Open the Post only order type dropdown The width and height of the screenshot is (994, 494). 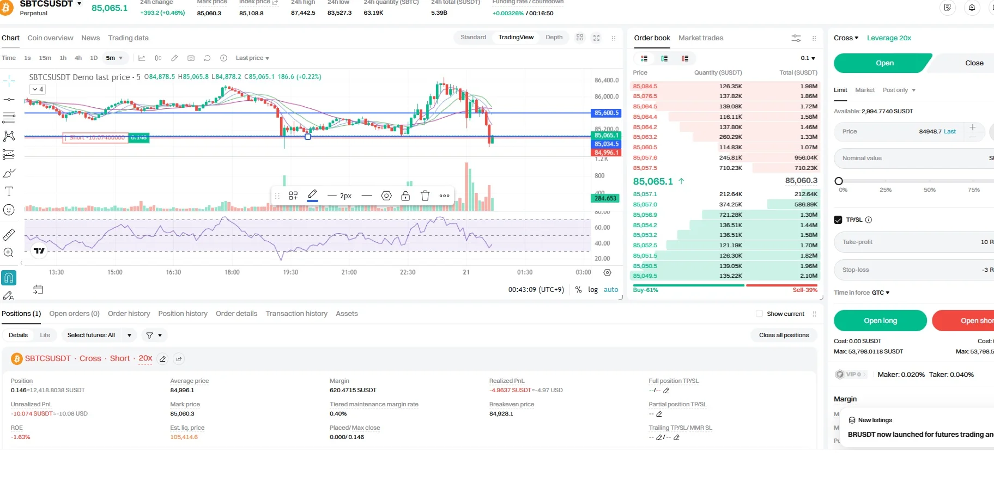(x=899, y=90)
